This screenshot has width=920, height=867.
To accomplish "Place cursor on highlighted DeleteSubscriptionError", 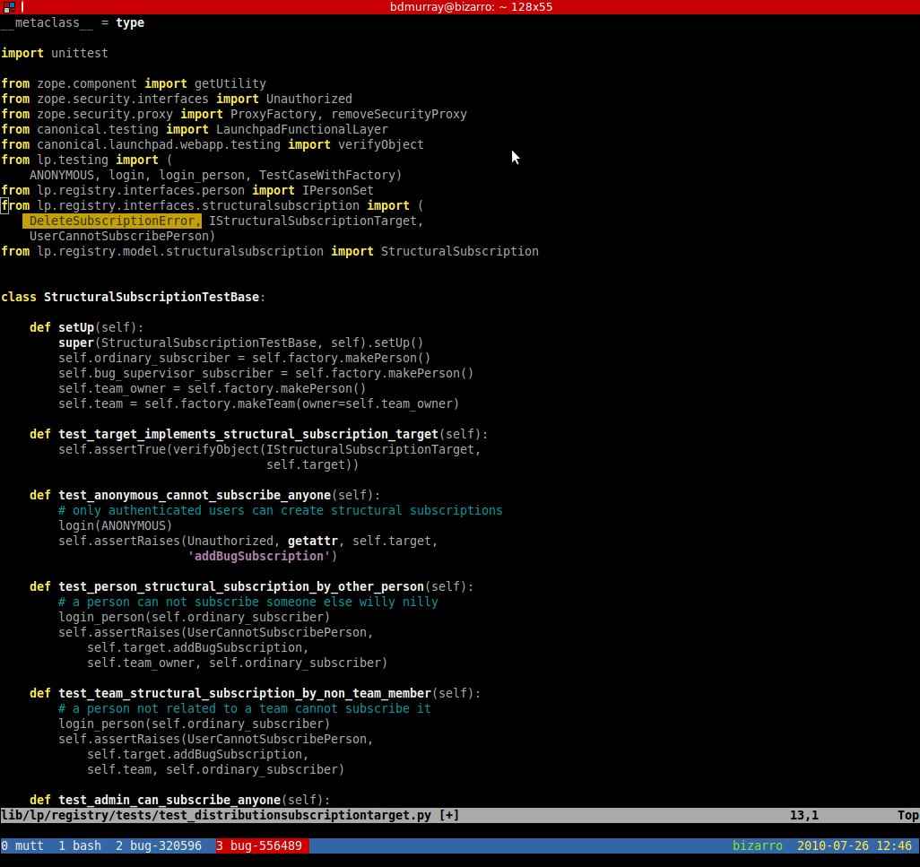I will tap(112, 221).
